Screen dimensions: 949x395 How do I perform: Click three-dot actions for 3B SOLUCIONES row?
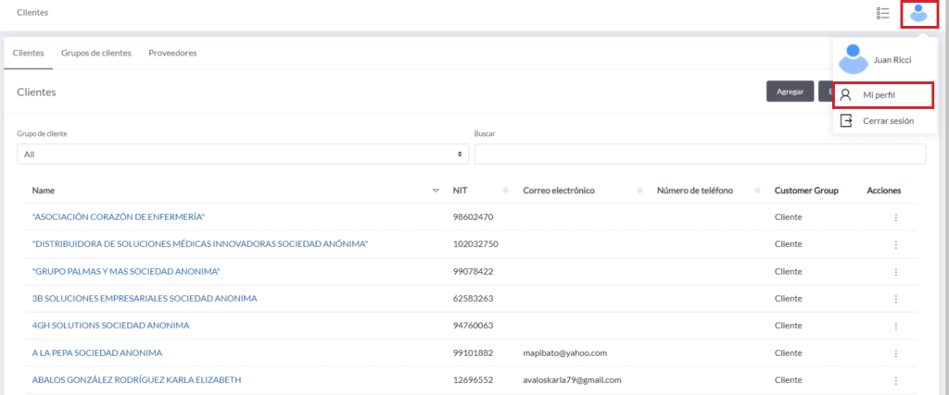[x=895, y=299]
